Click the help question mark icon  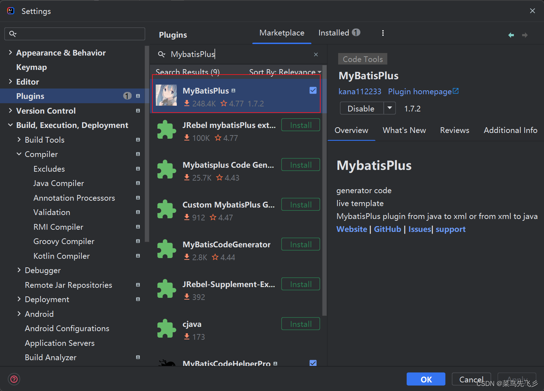(14, 379)
